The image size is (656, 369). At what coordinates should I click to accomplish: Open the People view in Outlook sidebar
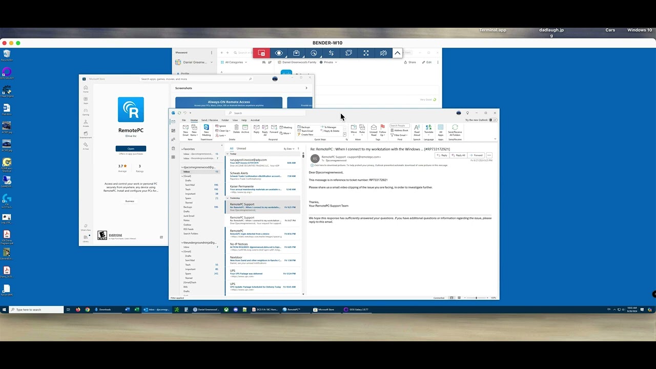(x=173, y=139)
